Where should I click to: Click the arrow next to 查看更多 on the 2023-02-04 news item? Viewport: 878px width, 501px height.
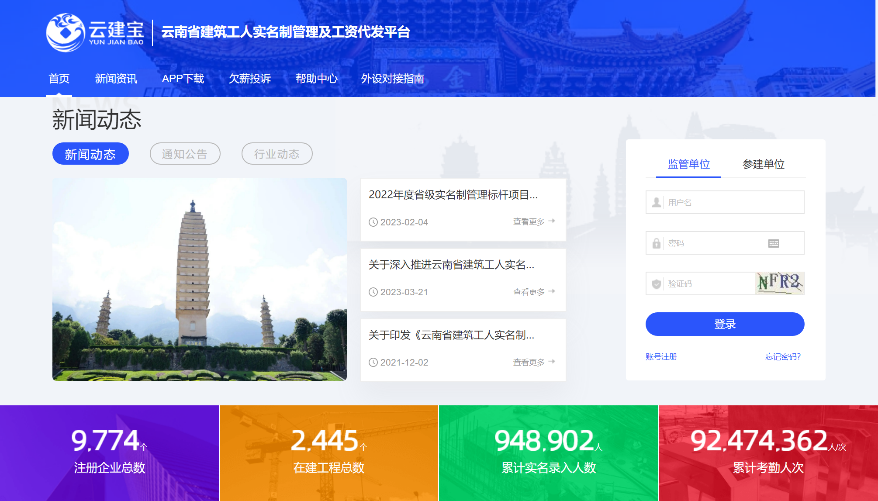552,221
